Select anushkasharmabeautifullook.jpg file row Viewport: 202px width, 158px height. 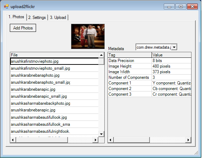(54, 117)
